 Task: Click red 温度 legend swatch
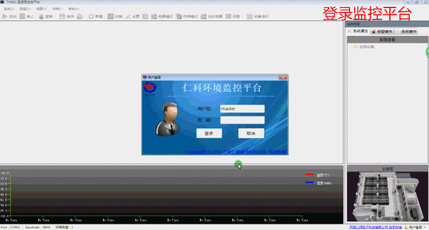tap(309, 174)
